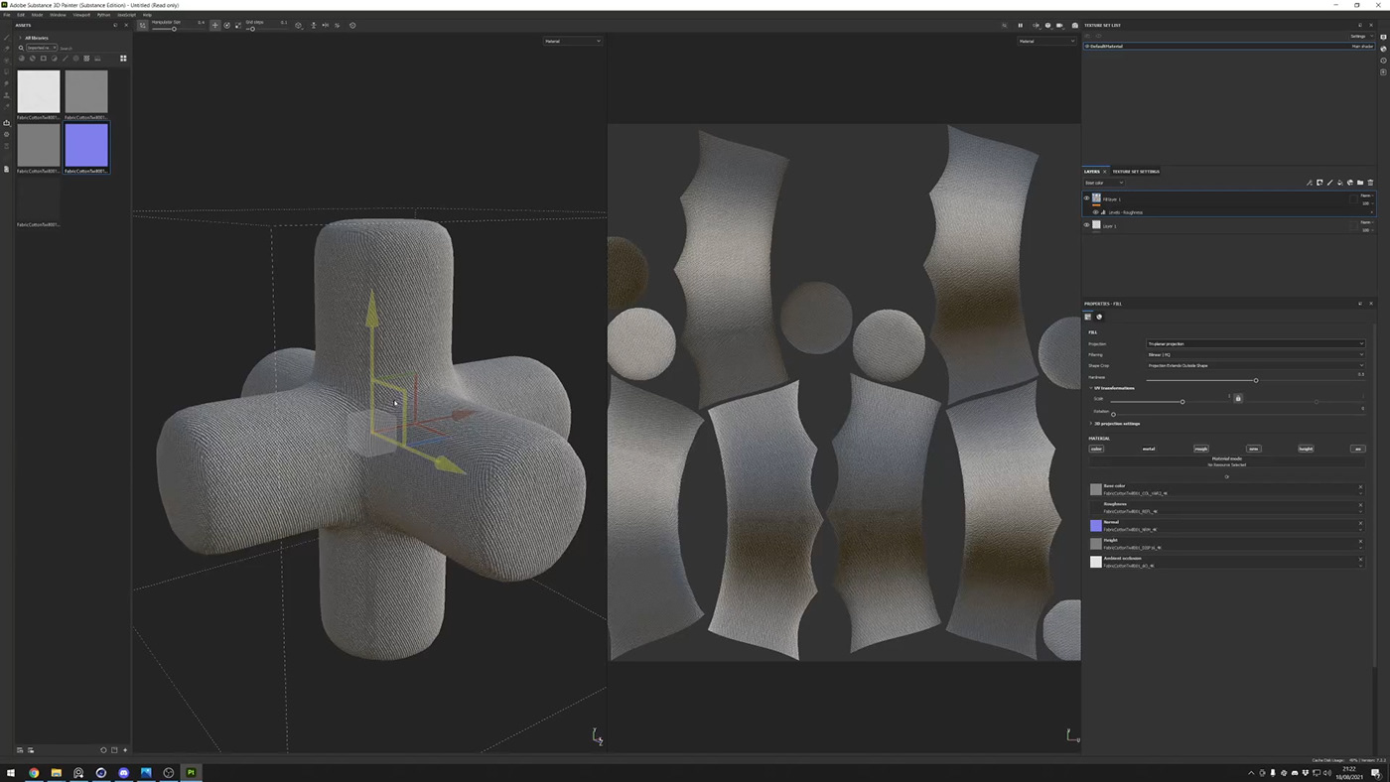The image size is (1390, 782).
Task: Toggle visibility of Layer 1
Action: (1086, 225)
